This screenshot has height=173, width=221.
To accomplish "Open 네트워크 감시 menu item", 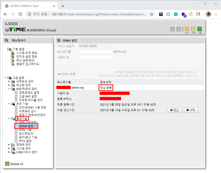I will (28, 111).
